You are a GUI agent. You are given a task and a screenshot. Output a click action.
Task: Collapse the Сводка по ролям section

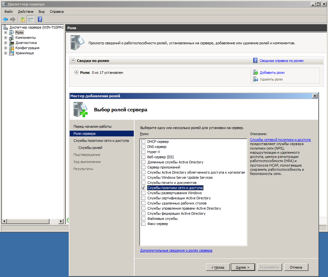click(x=73, y=60)
